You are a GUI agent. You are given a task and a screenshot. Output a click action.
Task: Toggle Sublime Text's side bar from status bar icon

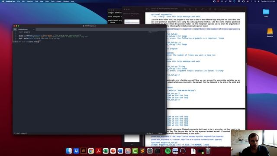coord(14,133)
